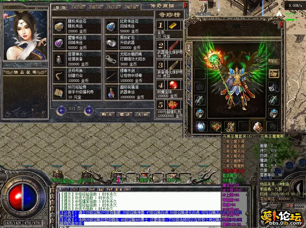Select the 黑铁矿石 ore icon

(112, 43)
